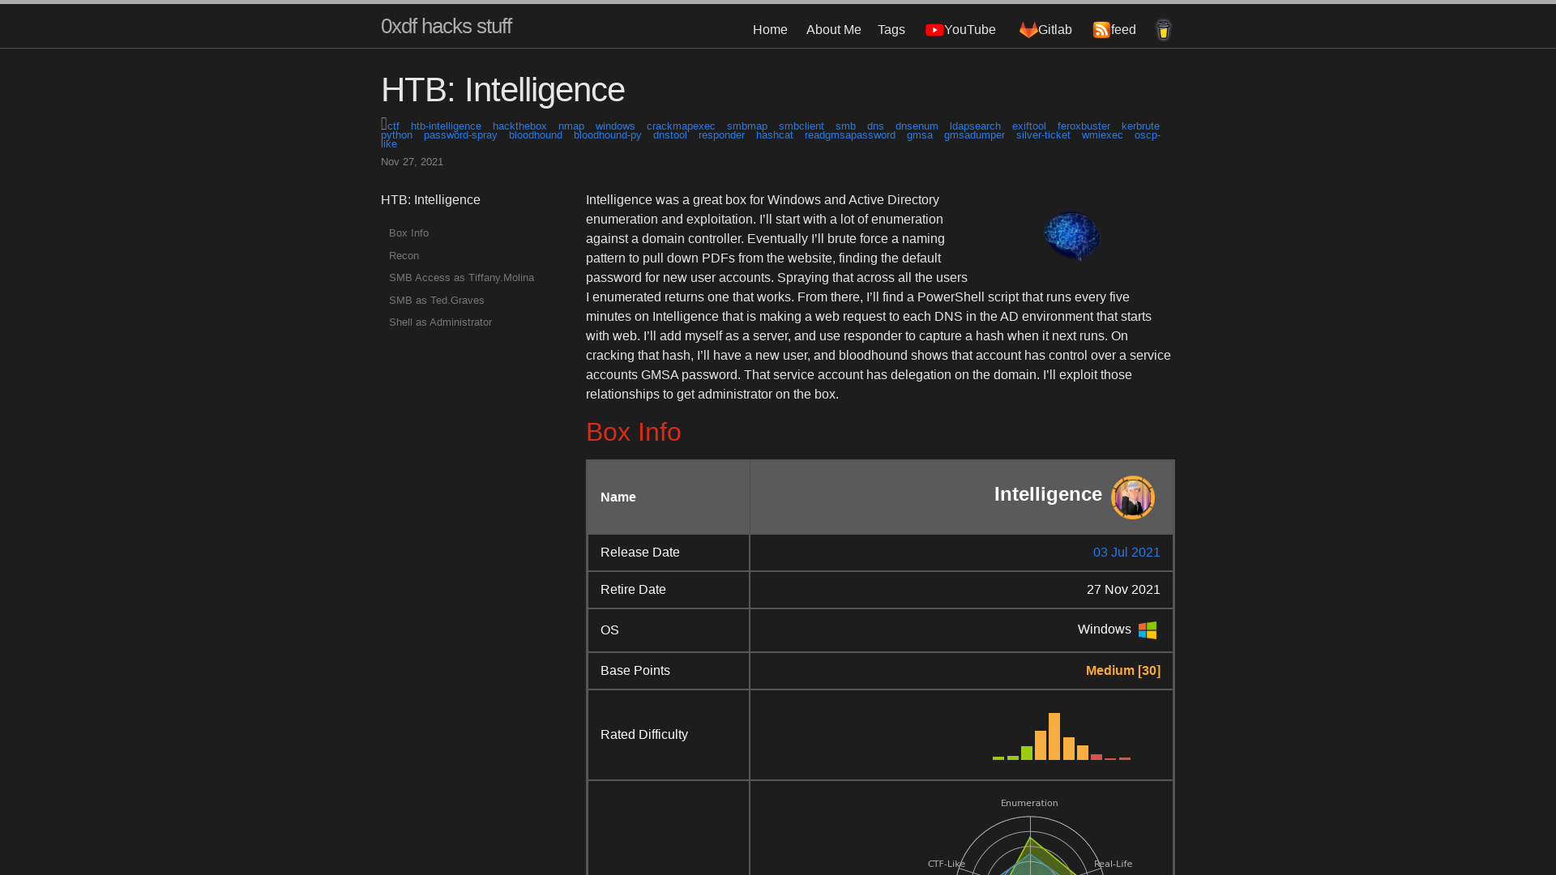Open the dnsenum tag
This screenshot has height=875, width=1556.
(x=917, y=126)
